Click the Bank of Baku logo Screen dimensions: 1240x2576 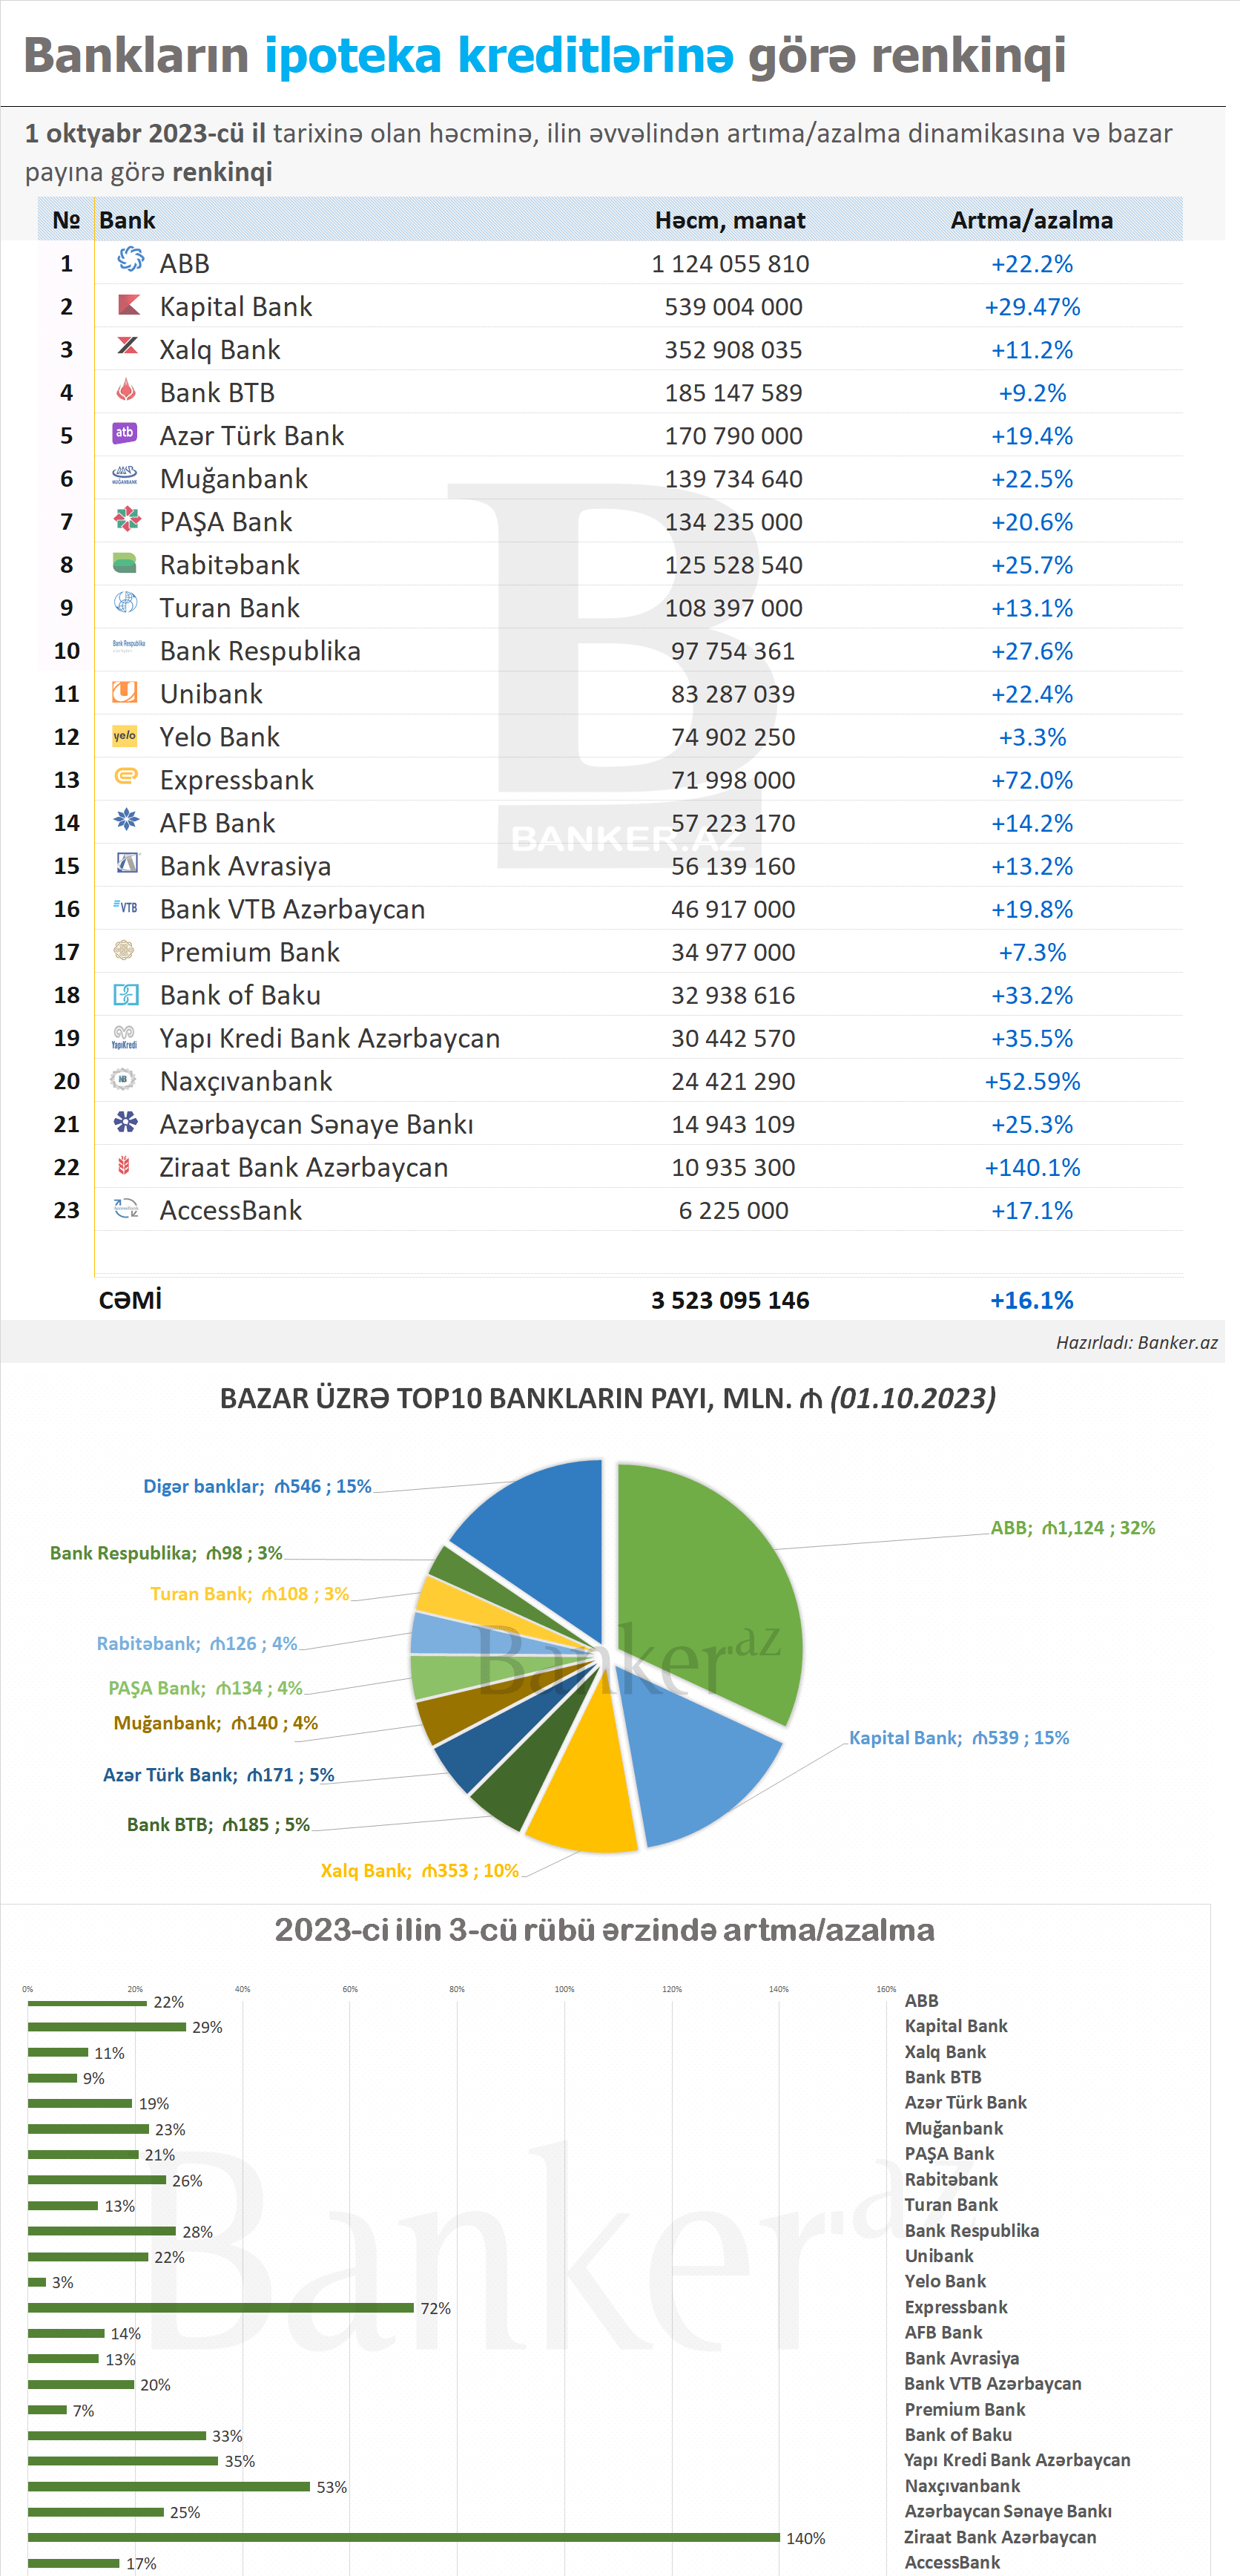pyautogui.click(x=125, y=994)
